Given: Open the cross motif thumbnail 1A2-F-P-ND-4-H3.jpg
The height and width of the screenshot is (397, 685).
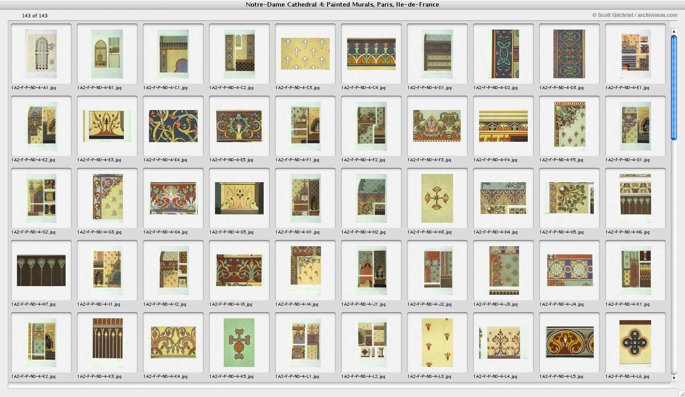Looking at the screenshot, I should click(x=437, y=198).
